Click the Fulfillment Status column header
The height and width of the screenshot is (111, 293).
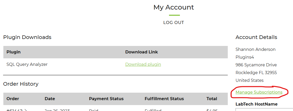164,99
